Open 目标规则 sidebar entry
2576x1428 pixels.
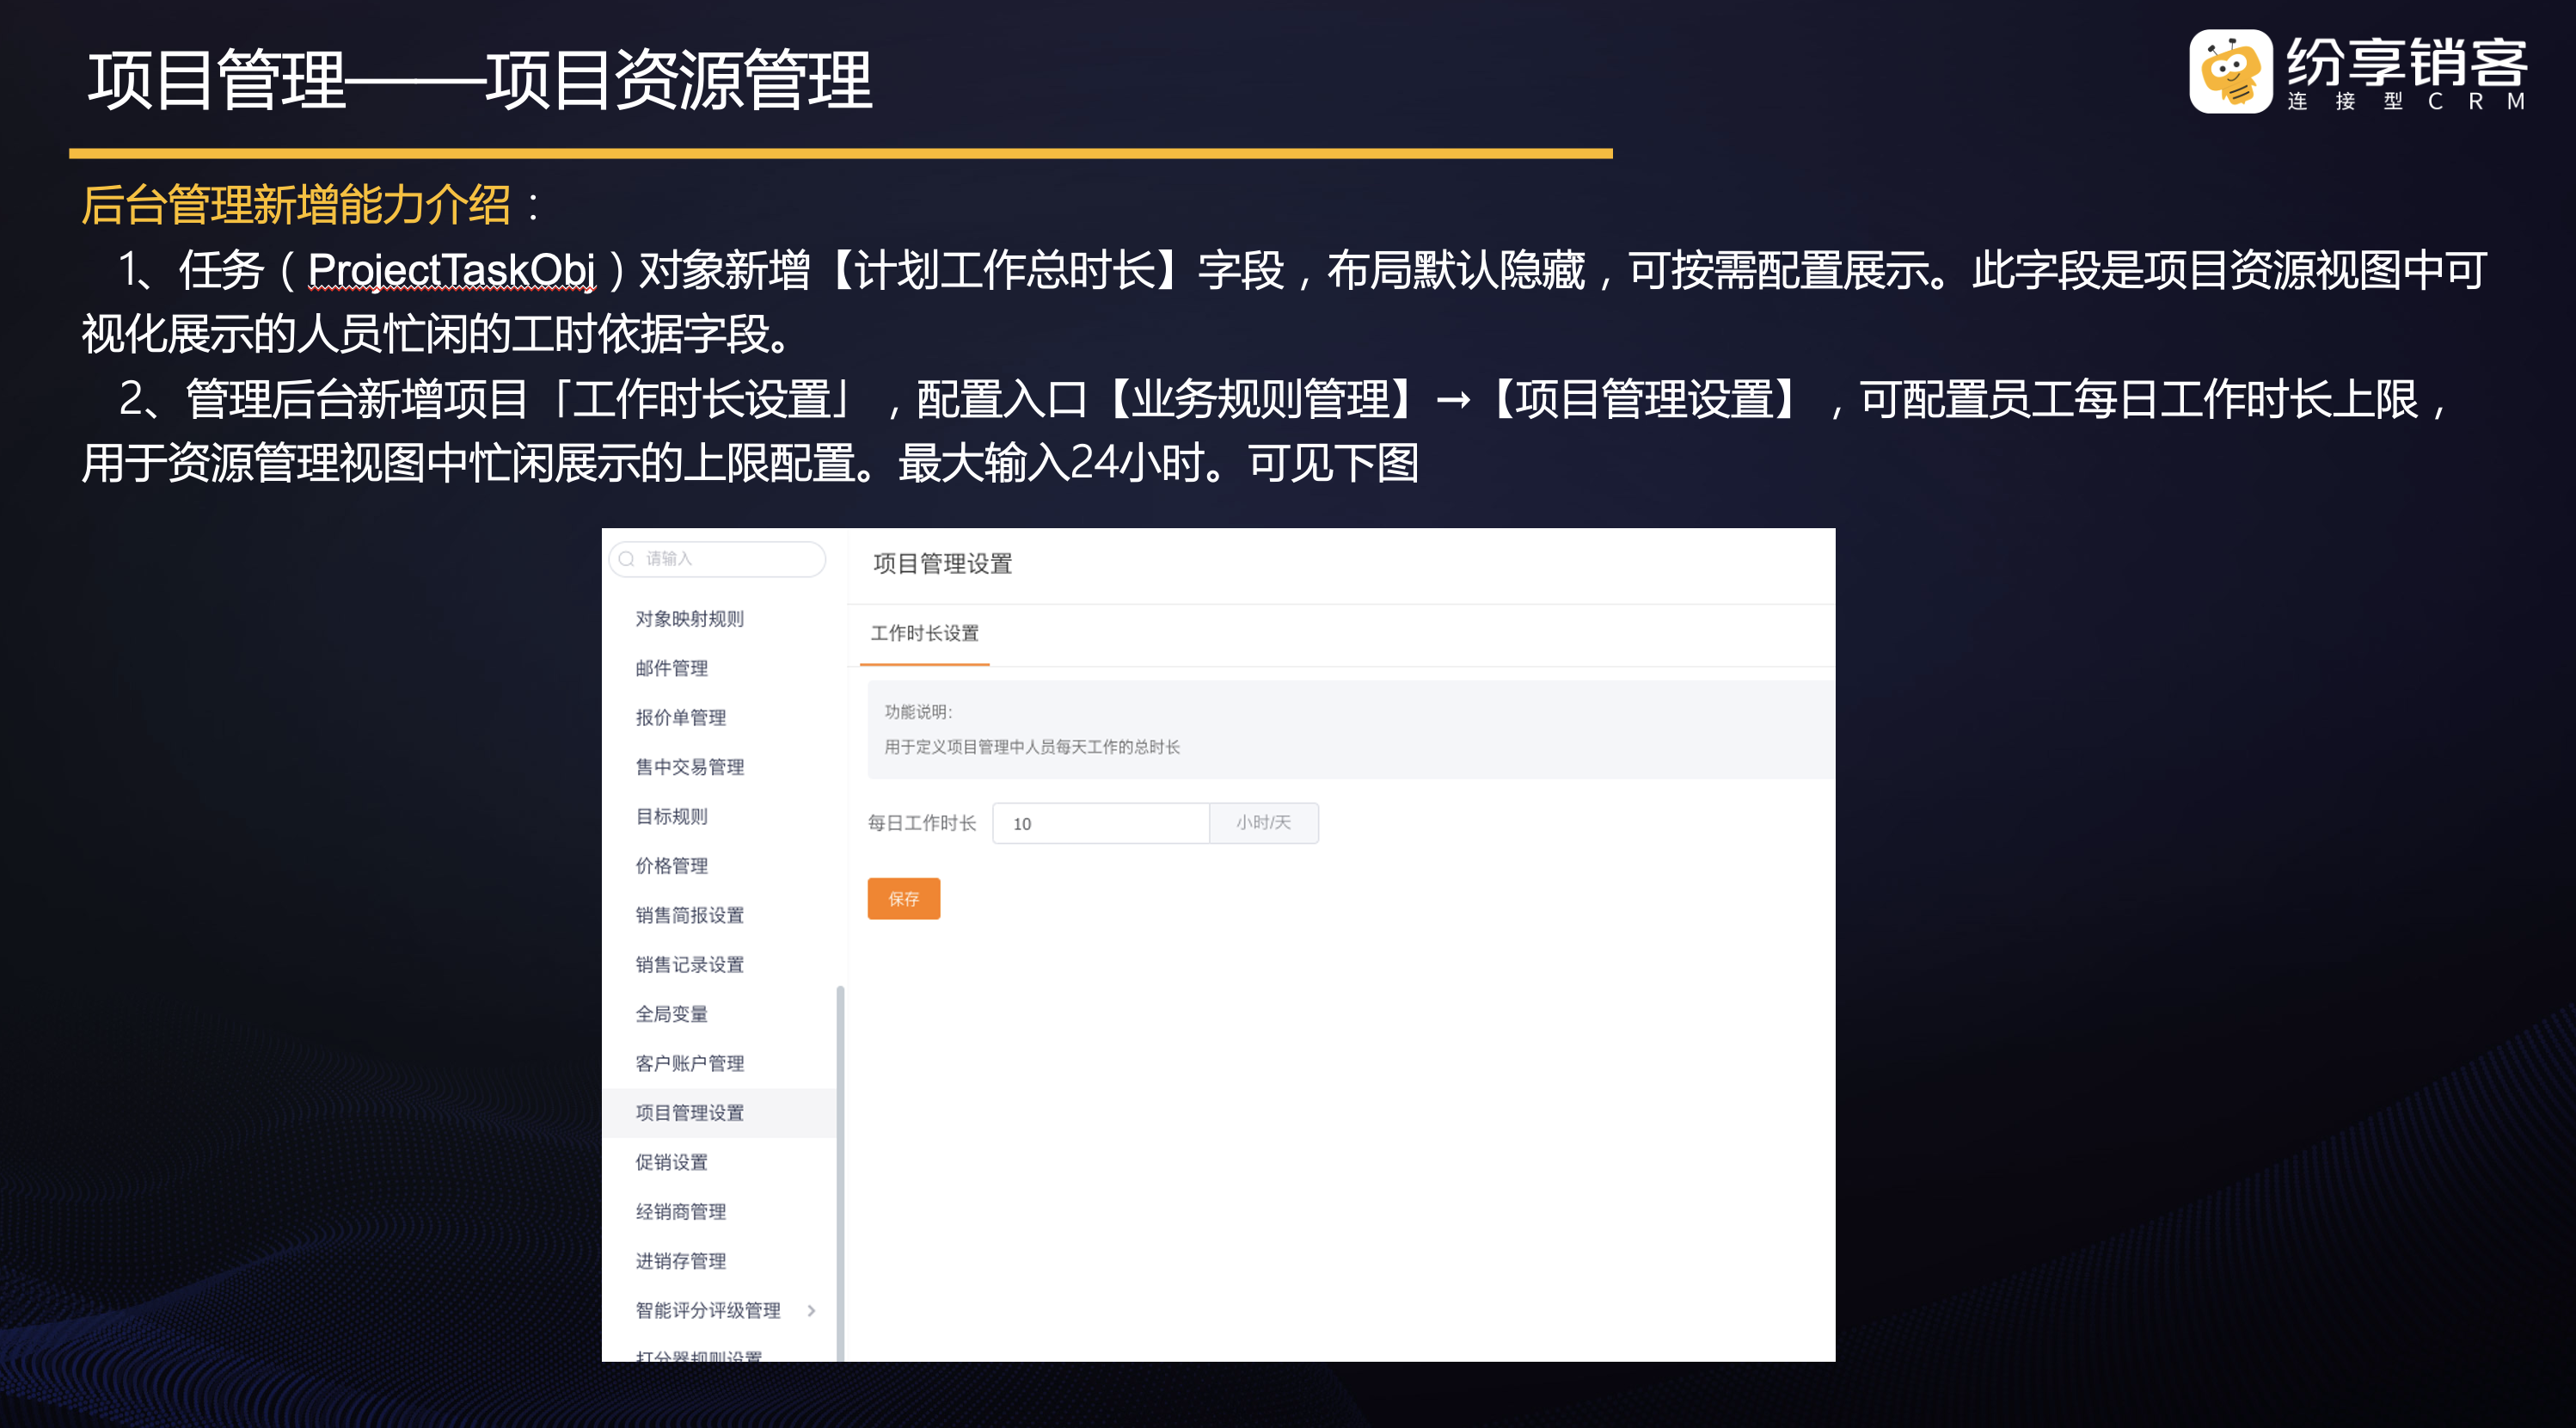(671, 816)
